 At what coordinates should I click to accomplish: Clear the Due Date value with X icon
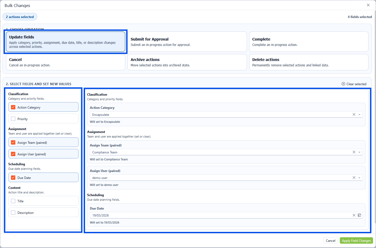(354, 215)
